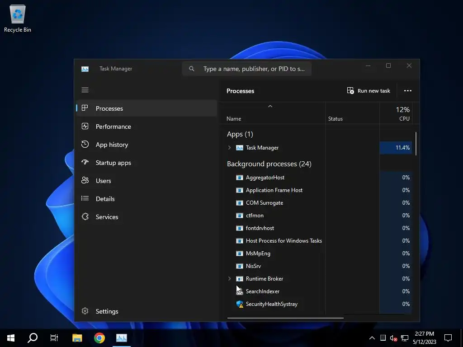Click the network tray icon
This screenshot has width=463, height=347.
[405, 338]
